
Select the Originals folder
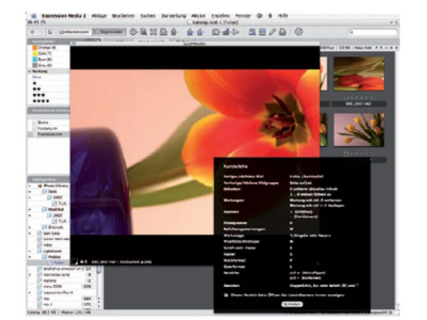click(53, 228)
